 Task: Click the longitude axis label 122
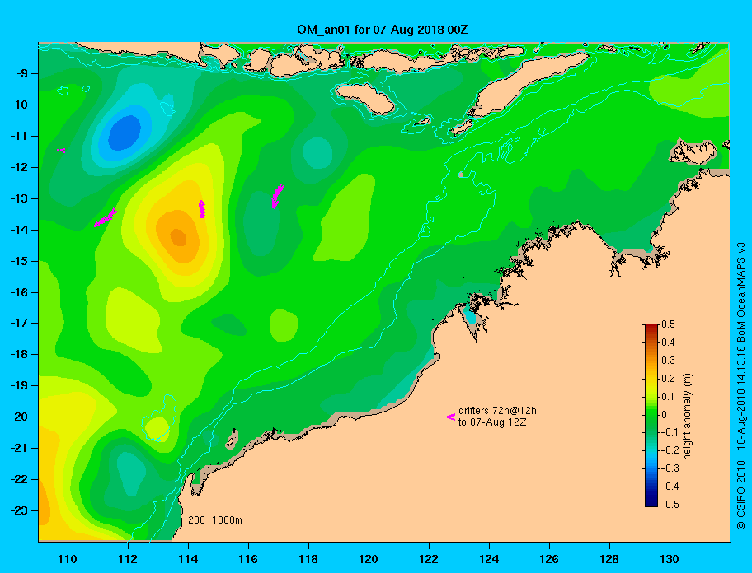(x=429, y=559)
